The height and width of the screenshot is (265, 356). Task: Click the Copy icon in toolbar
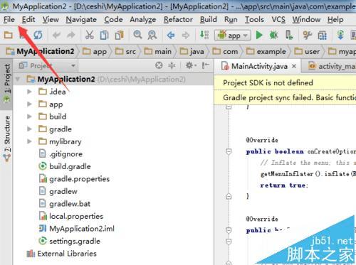(104, 36)
